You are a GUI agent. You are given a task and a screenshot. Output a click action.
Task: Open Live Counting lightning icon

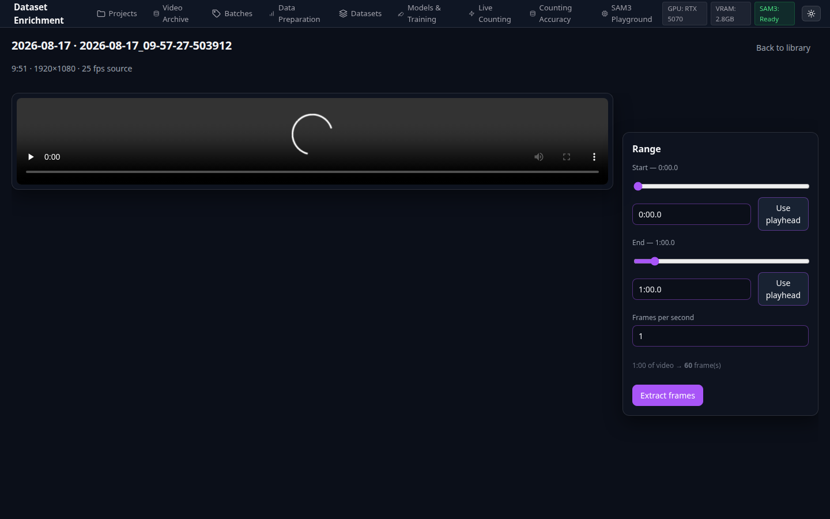point(471,13)
